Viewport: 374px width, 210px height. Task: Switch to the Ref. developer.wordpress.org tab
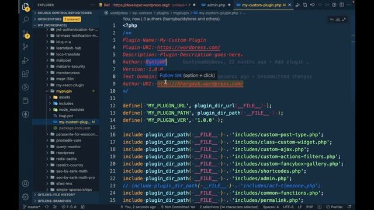coord(147,5)
